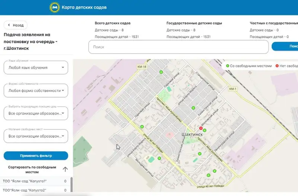Select green marker beside Парковая улица

tap(142, 127)
